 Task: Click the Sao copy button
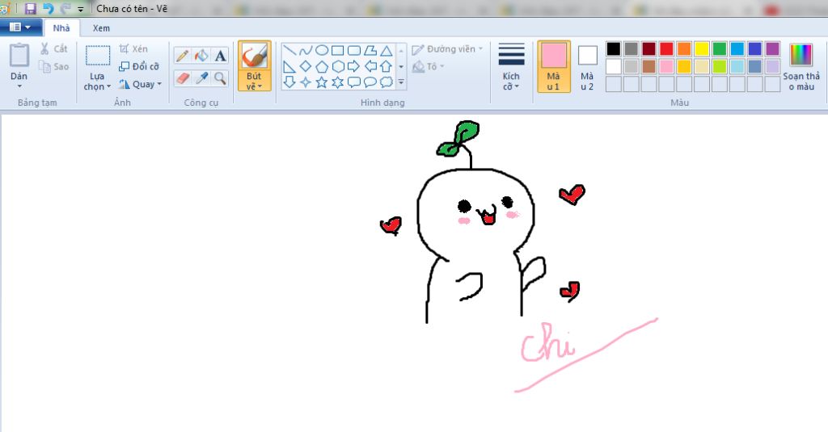tap(54, 66)
